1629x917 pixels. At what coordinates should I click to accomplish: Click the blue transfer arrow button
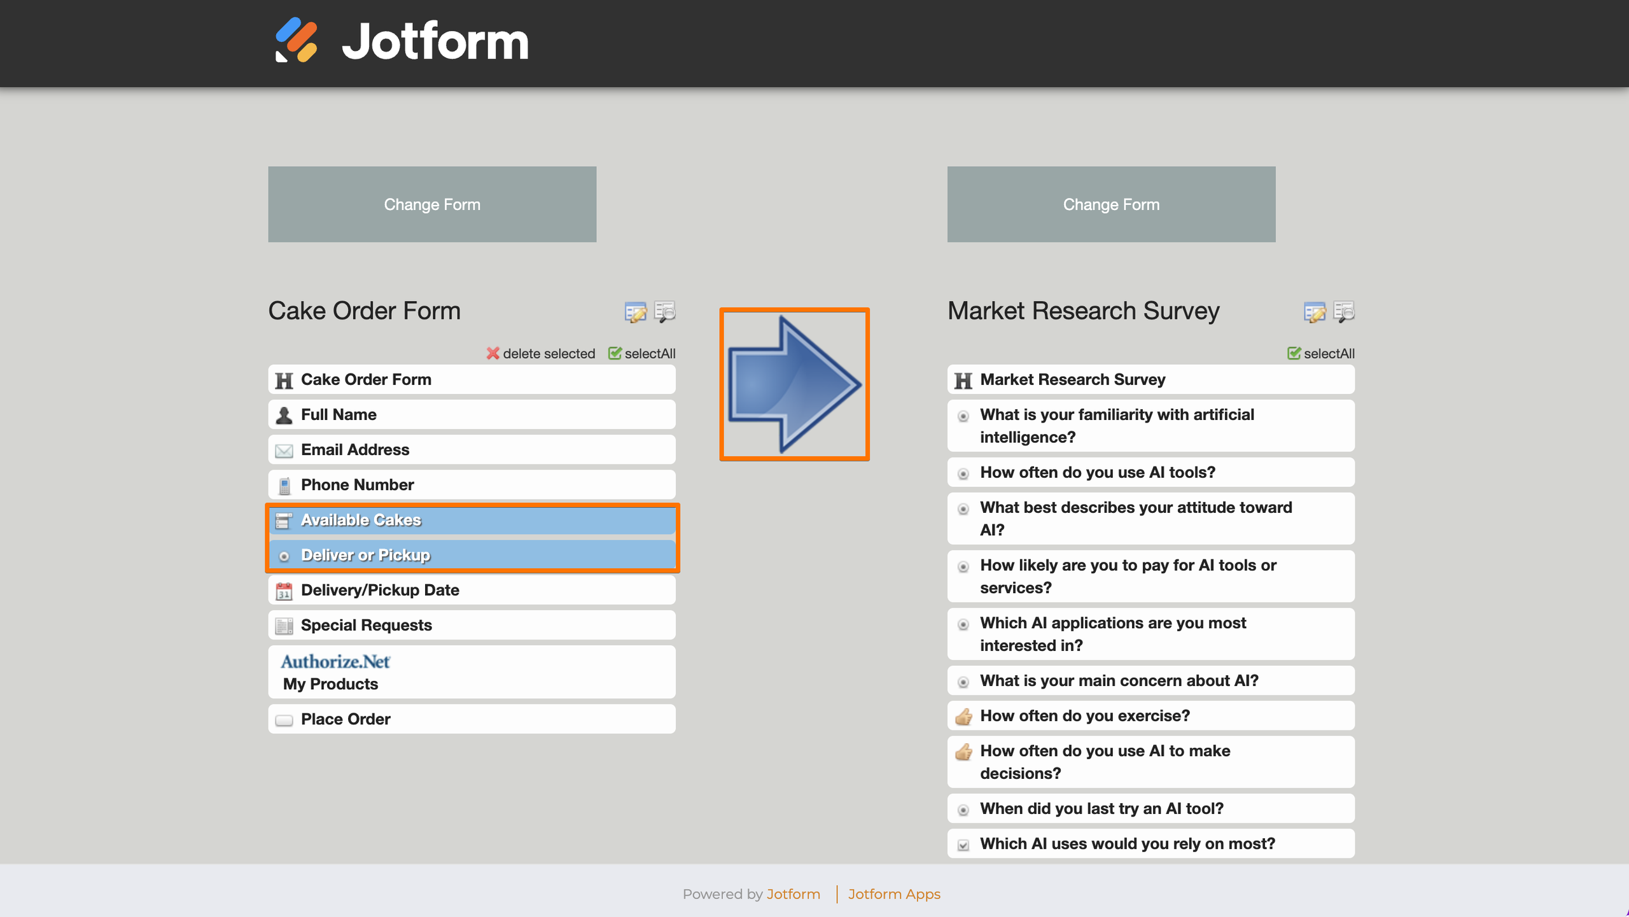point(794,384)
